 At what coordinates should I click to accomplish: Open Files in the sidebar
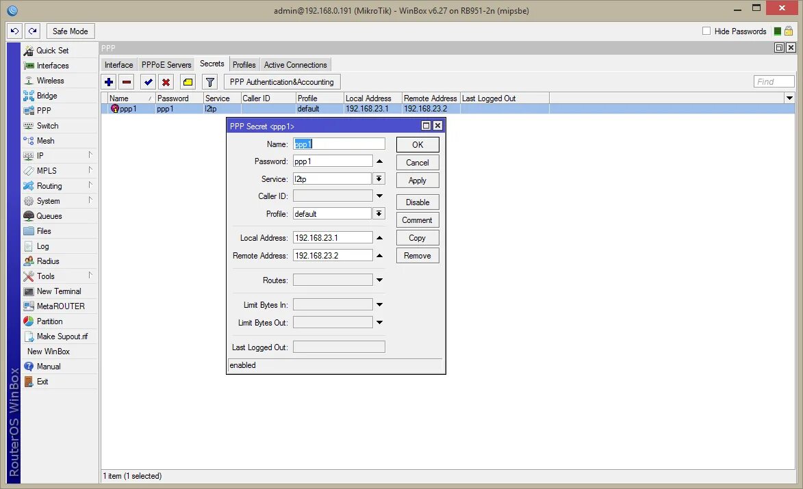(x=60, y=230)
